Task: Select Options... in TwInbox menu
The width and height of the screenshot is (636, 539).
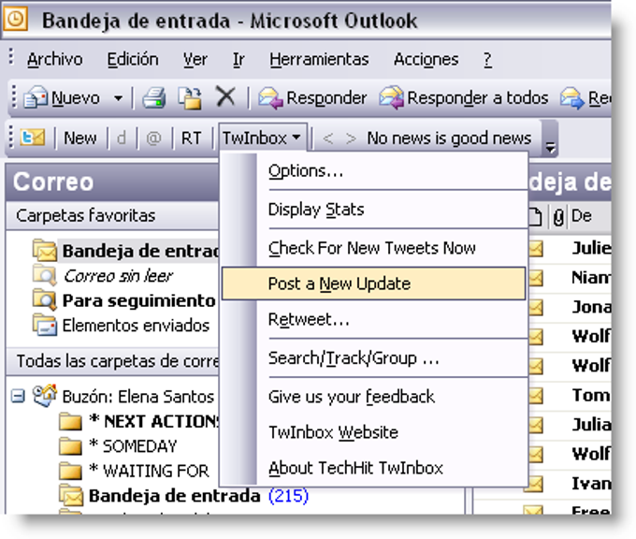Action: tap(373, 171)
